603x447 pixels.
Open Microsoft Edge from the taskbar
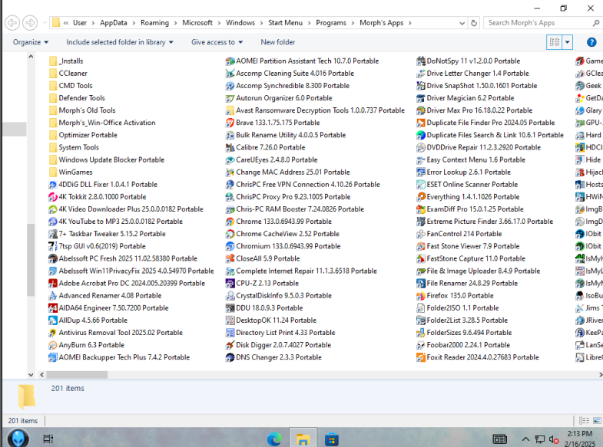tap(274, 439)
